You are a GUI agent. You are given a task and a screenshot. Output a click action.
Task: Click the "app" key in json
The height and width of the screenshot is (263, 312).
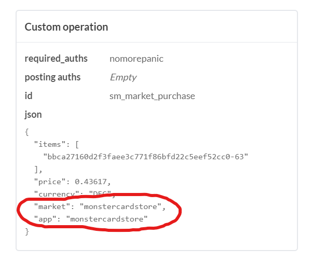tap(45, 219)
